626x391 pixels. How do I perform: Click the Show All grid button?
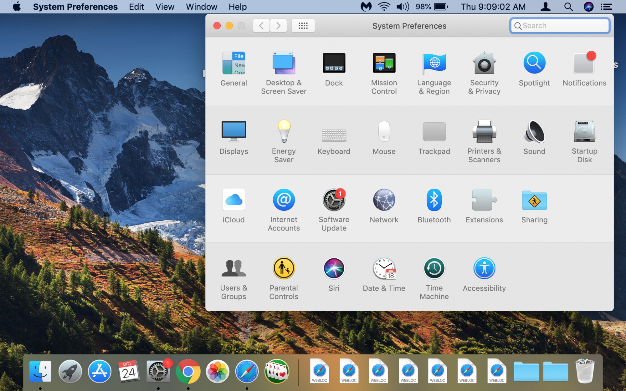pyautogui.click(x=303, y=26)
